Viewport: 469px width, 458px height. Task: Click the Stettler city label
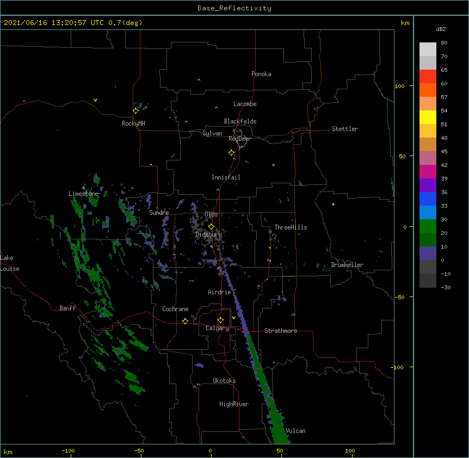tap(344, 129)
